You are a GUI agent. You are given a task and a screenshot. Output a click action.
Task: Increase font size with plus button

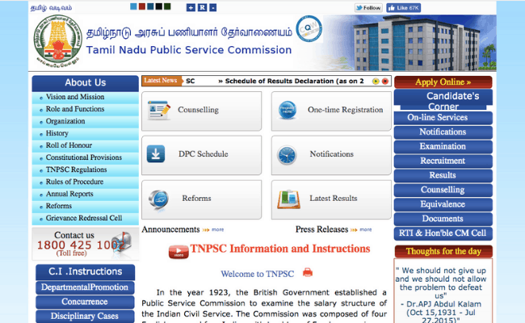[191, 7]
